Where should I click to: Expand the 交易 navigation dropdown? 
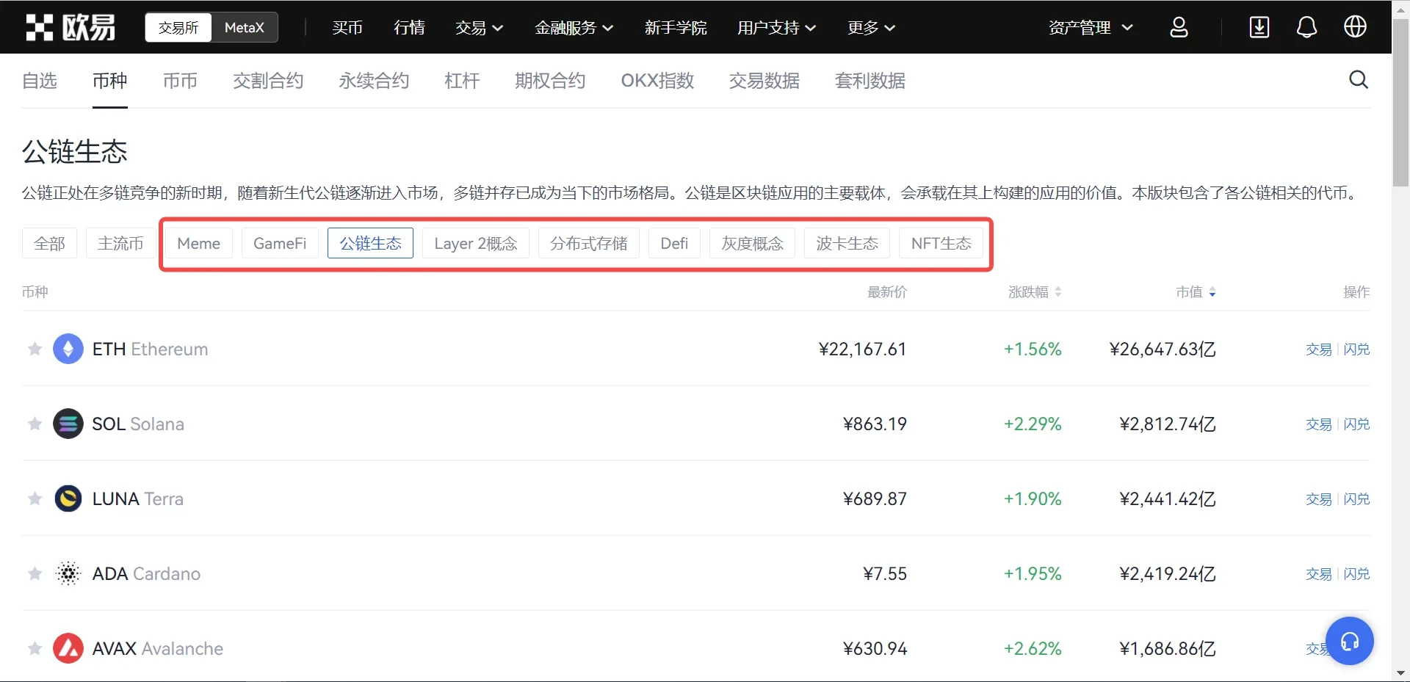coord(478,27)
